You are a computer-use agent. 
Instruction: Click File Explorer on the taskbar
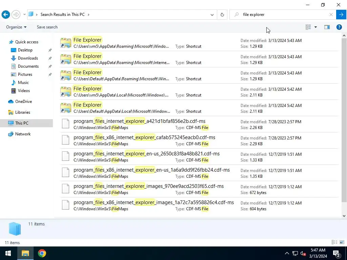25,253
